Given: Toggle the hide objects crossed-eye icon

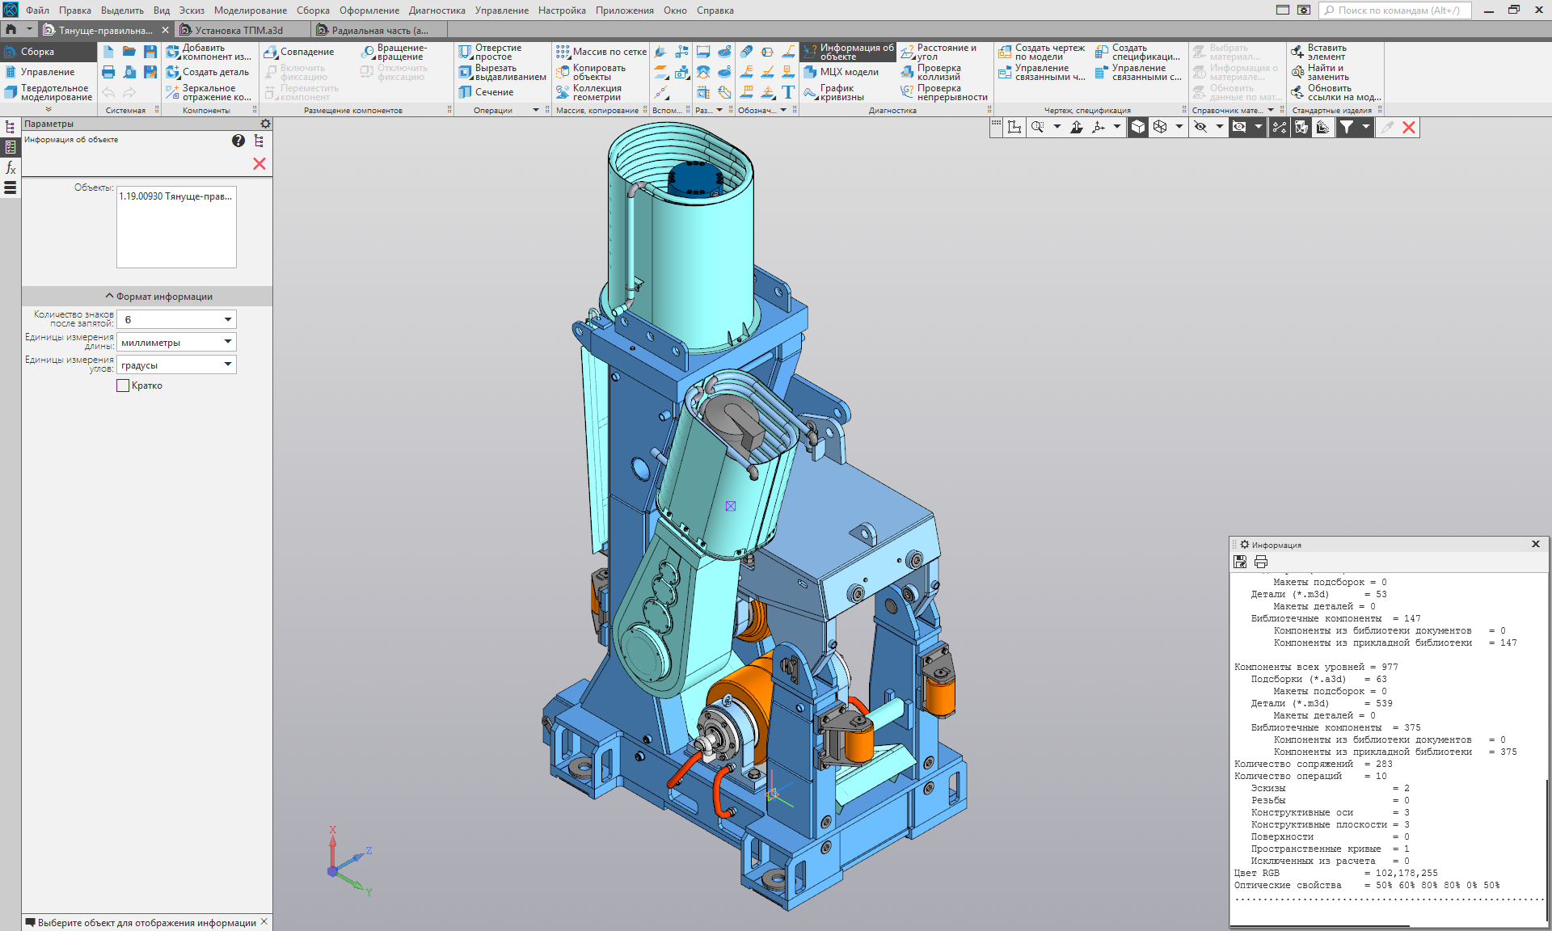Looking at the screenshot, I should [x=1200, y=127].
